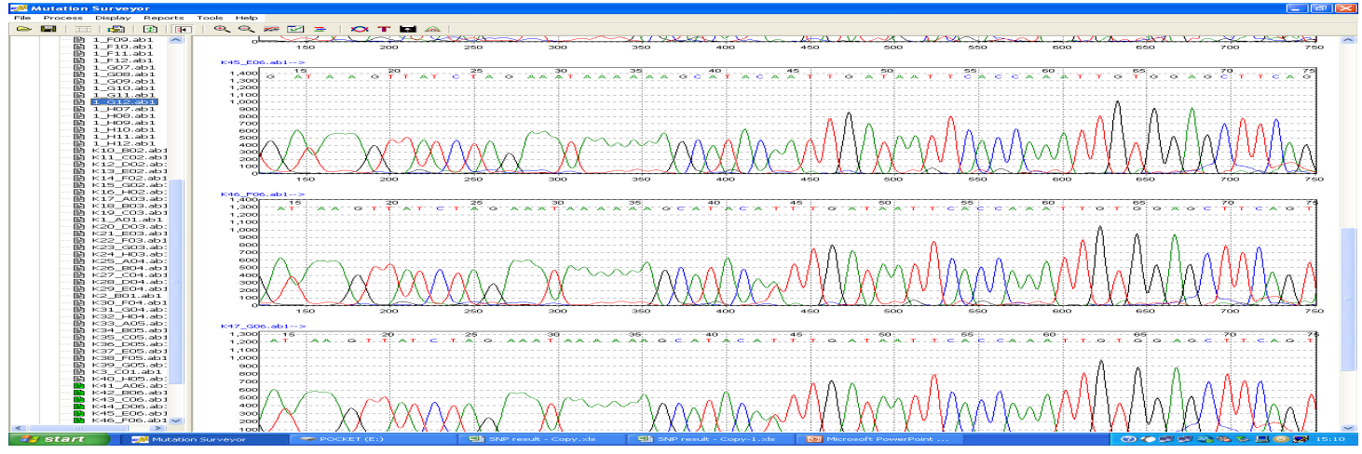Click the peak curve toolbar icon
Screen dimensions: 1362x454
click(x=433, y=29)
